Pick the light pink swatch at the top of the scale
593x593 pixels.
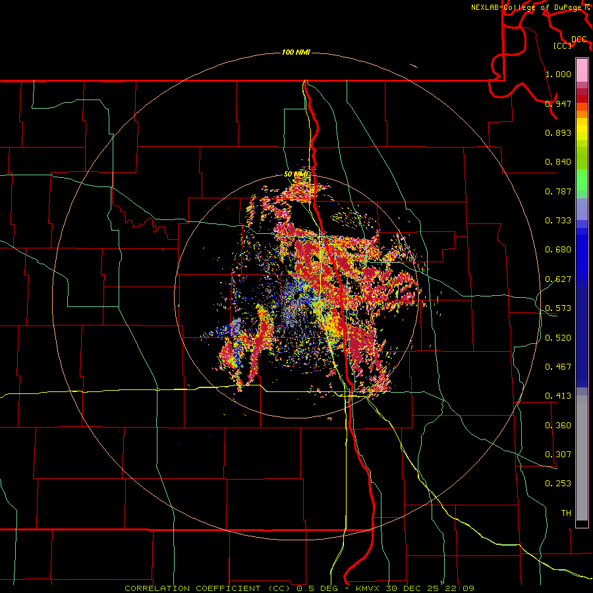582,71
